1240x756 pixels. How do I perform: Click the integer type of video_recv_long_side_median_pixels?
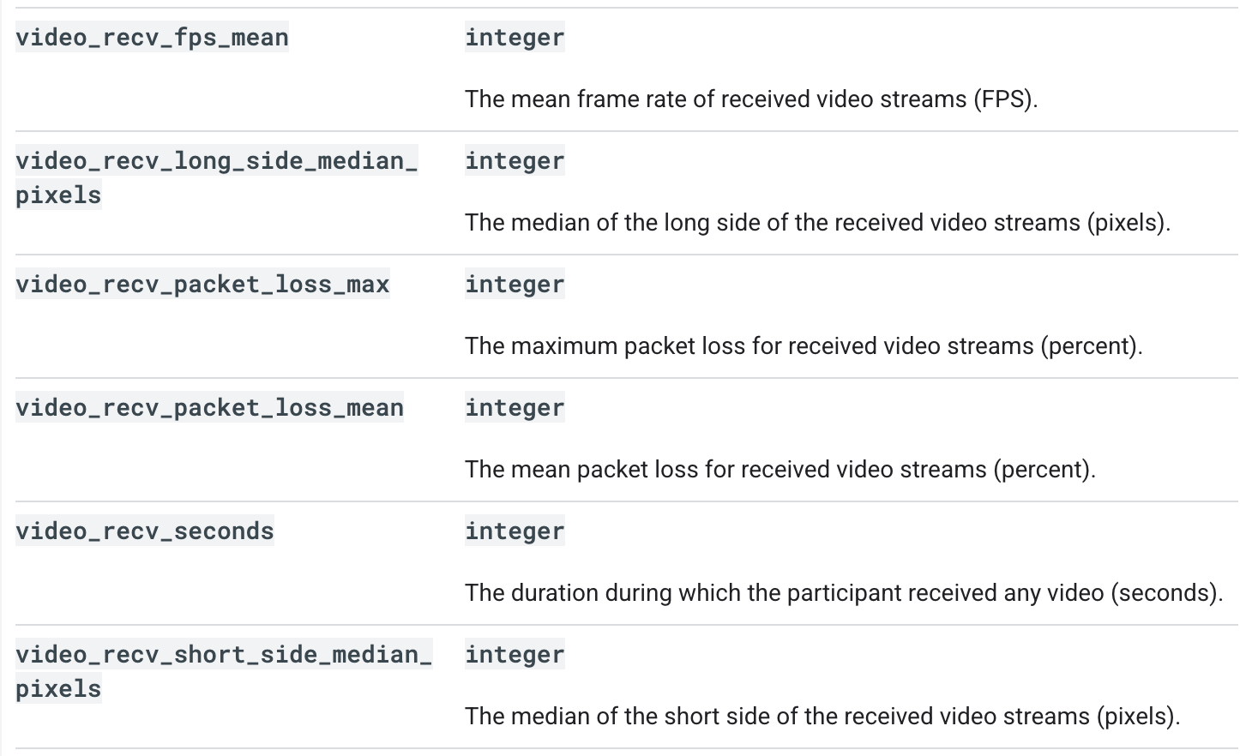click(x=515, y=161)
